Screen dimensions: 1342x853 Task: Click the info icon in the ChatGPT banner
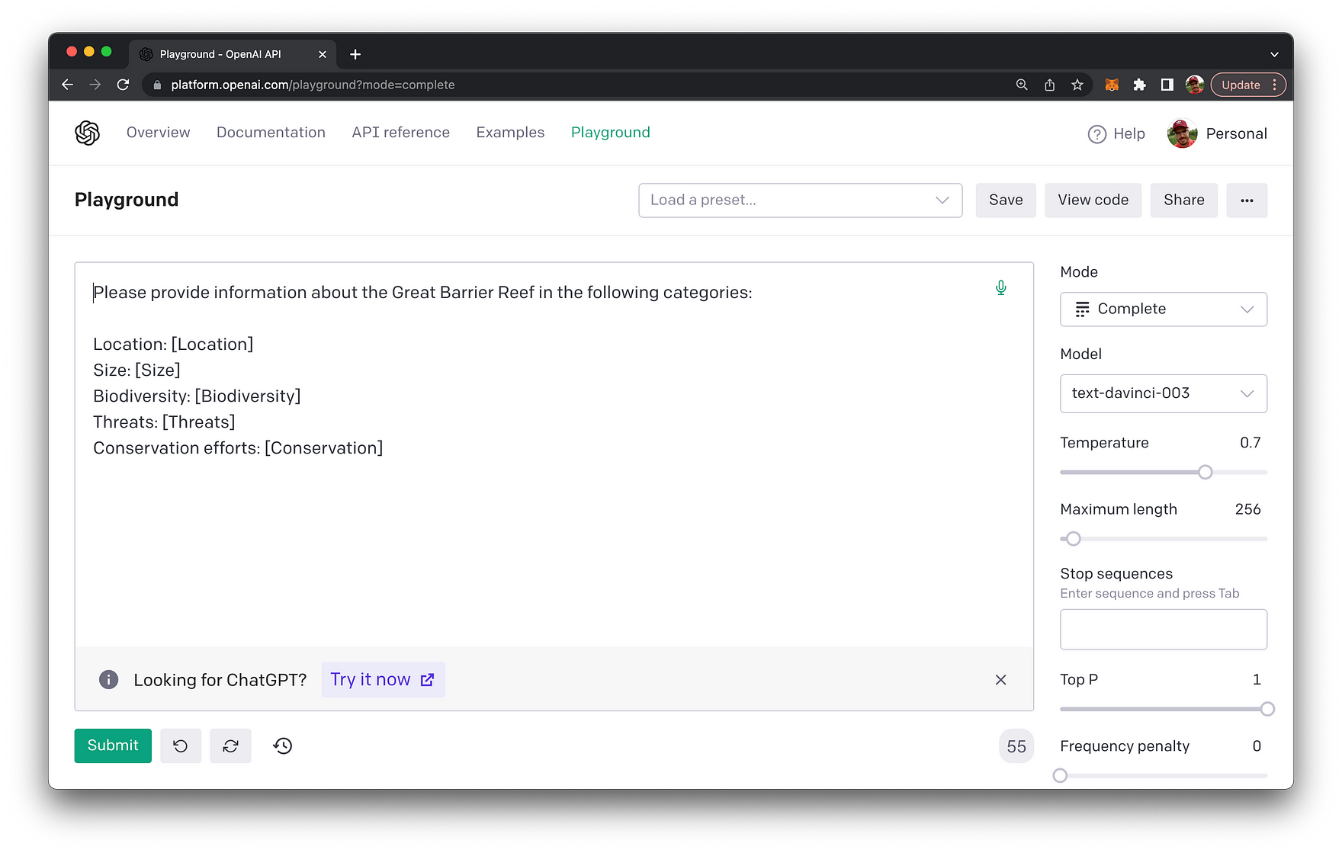[109, 680]
